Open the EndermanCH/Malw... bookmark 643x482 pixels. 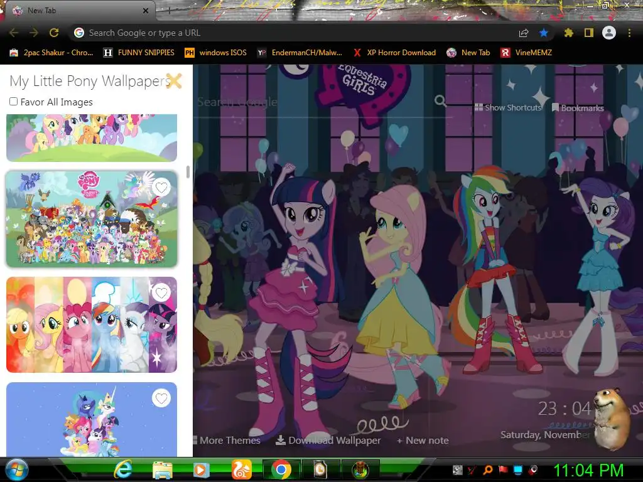300,53
